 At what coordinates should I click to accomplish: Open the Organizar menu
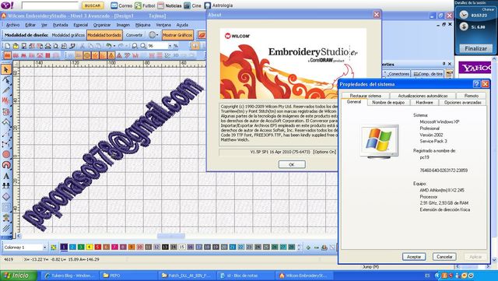(x=102, y=25)
